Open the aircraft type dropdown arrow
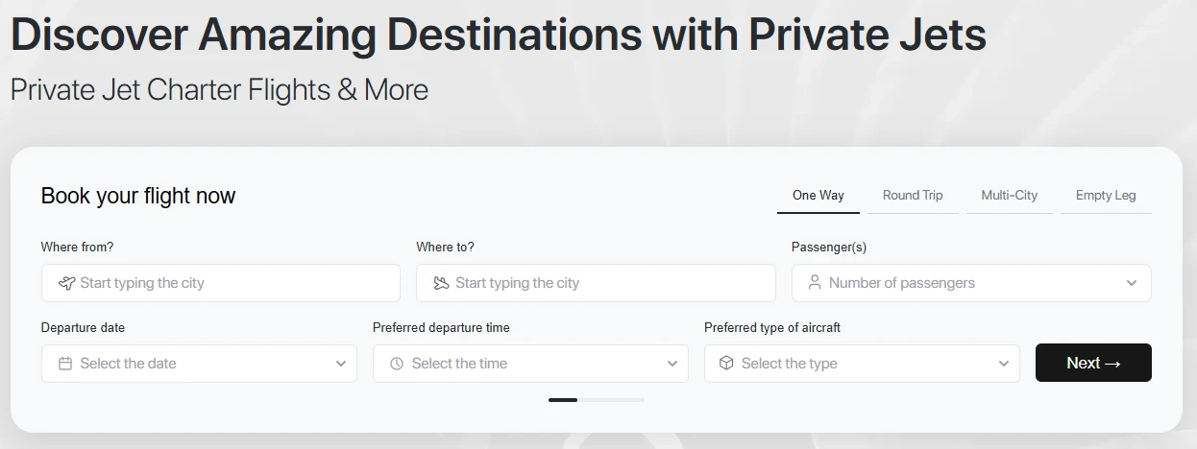Screen dimensions: 1197x449 1004,364
